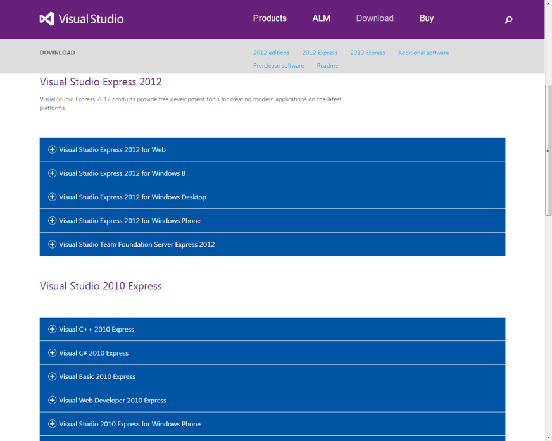Click the Visual Studio logo icon
552x441 pixels.
point(47,18)
